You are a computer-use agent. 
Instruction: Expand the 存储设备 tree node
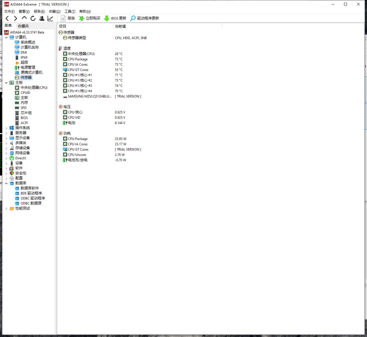tap(6, 148)
